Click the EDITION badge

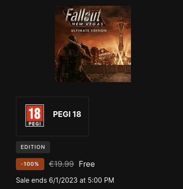coord(33,147)
